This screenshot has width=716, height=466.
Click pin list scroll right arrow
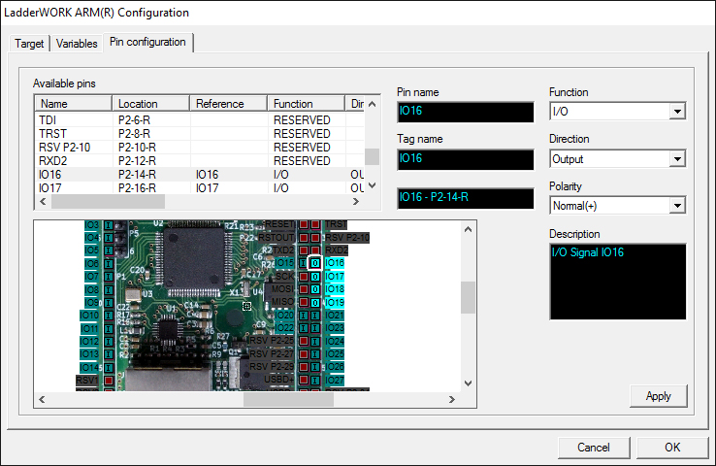(356, 202)
